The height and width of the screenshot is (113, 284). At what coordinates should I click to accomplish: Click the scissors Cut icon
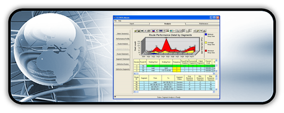pyautogui.click(x=145, y=31)
